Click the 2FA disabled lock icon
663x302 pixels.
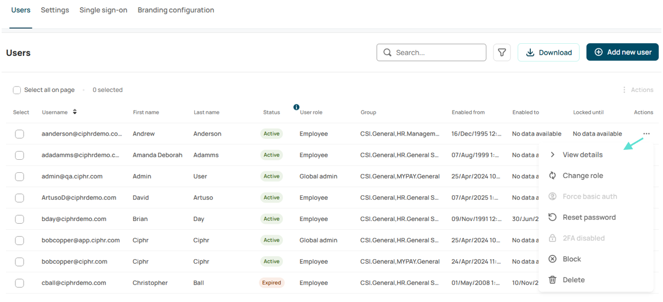552,238
